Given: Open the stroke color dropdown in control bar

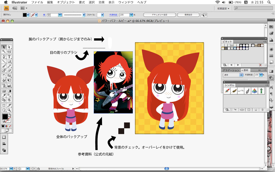Looking at the screenshot, I should coord(36,15).
